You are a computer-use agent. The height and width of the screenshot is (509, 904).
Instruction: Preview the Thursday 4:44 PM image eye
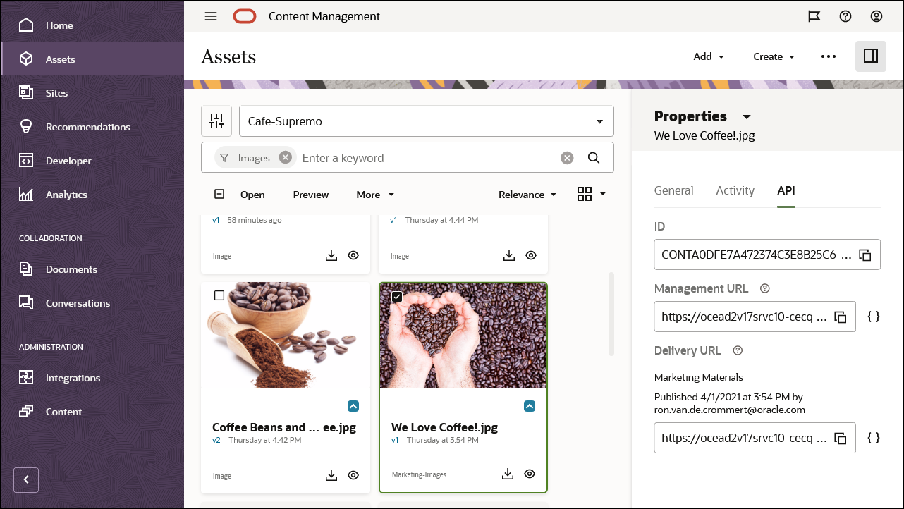pyautogui.click(x=532, y=255)
